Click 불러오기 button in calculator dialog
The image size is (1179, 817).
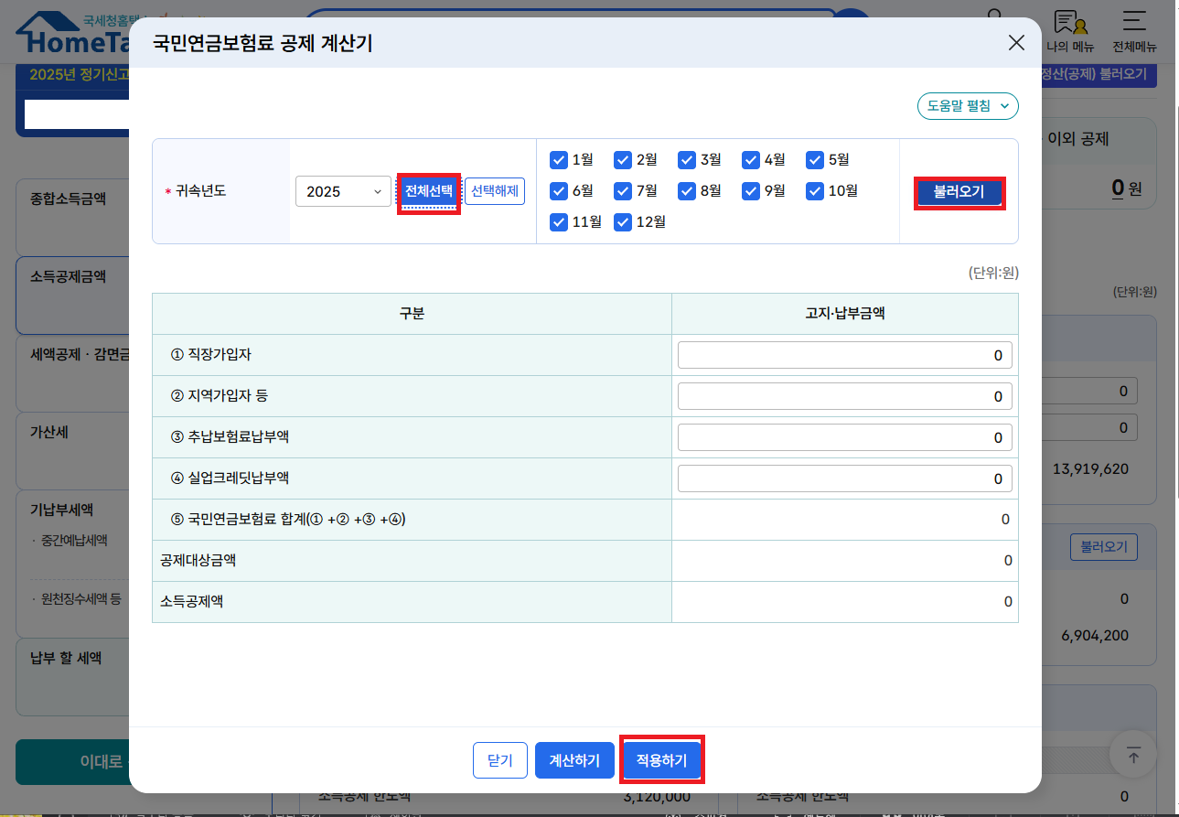point(959,192)
